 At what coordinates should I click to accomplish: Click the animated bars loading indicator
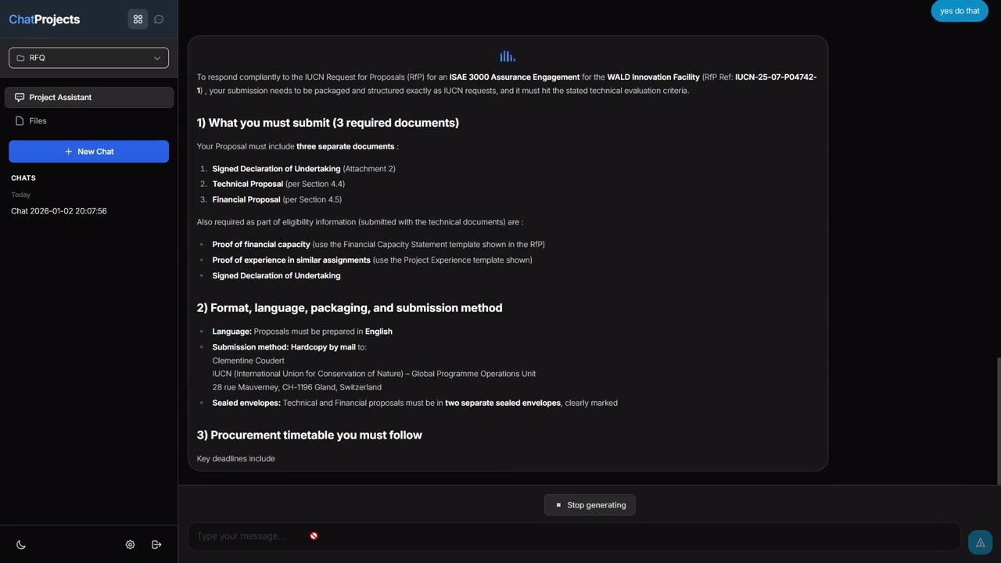508,56
